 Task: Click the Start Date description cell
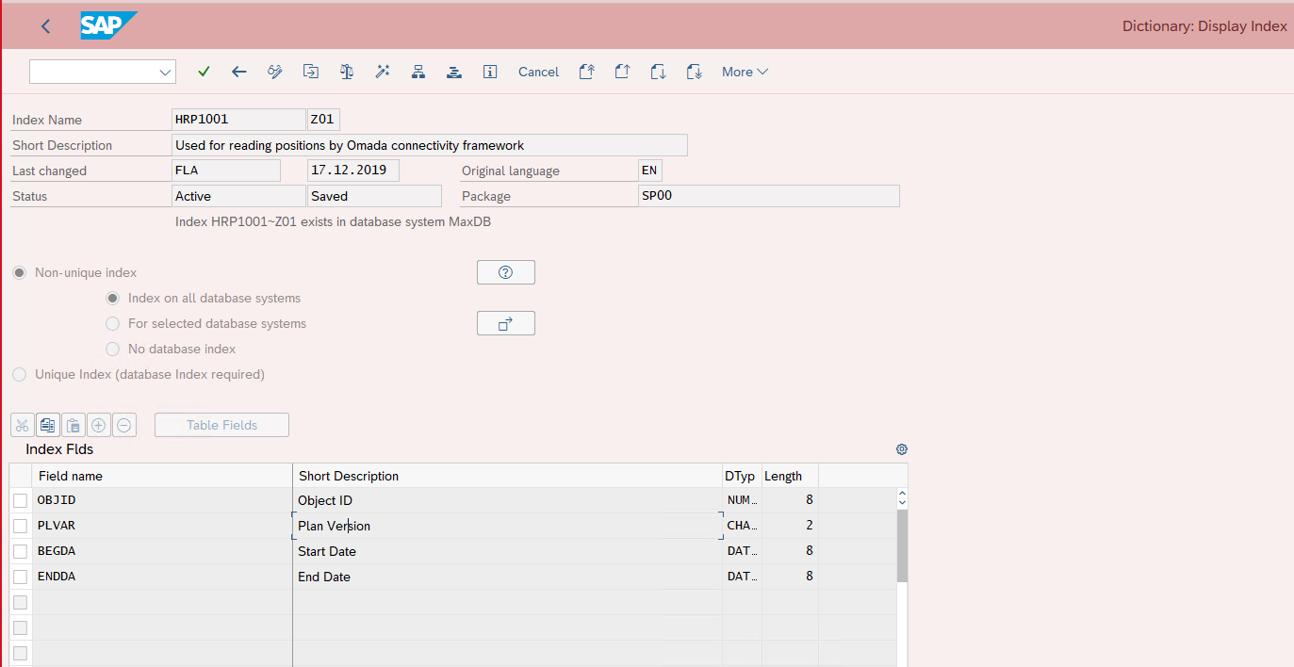click(508, 551)
